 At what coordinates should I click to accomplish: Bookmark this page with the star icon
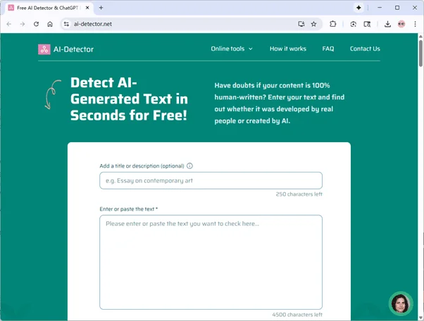tap(313, 24)
